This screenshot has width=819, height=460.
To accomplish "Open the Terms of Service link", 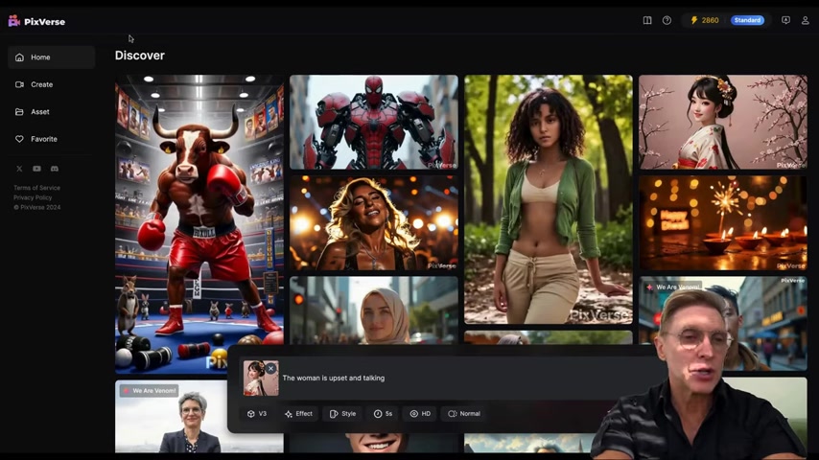I will tap(36, 188).
